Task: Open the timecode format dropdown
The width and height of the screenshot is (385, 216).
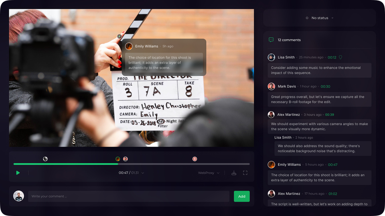Action: (143, 173)
